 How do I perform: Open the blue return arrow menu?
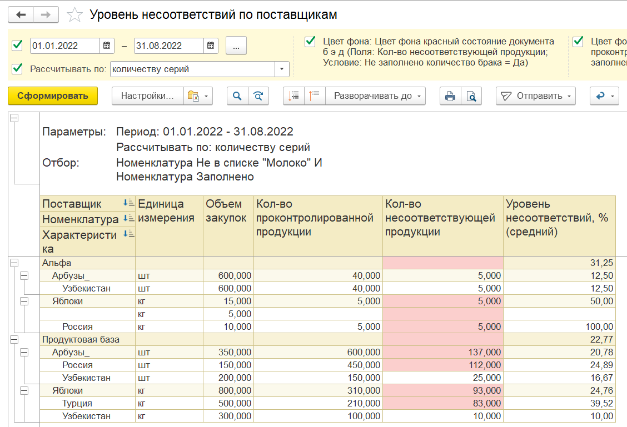click(x=604, y=96)
